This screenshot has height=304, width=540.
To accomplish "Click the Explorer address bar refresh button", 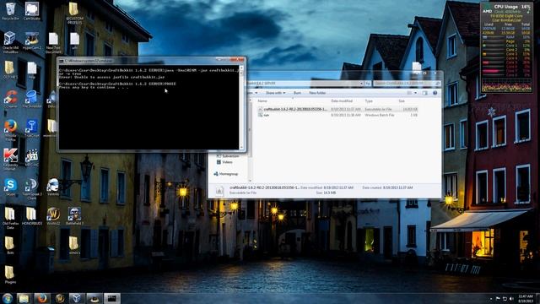I will (x=368, y=84).
